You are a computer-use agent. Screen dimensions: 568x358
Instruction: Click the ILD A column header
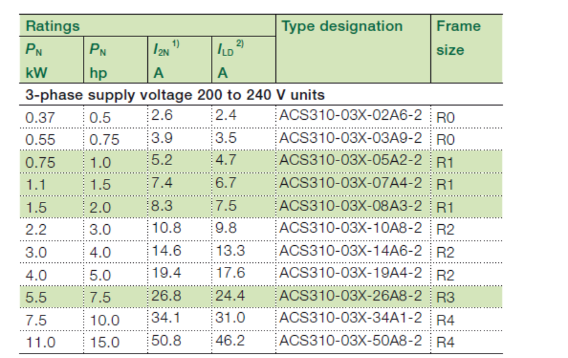[244, 60]
